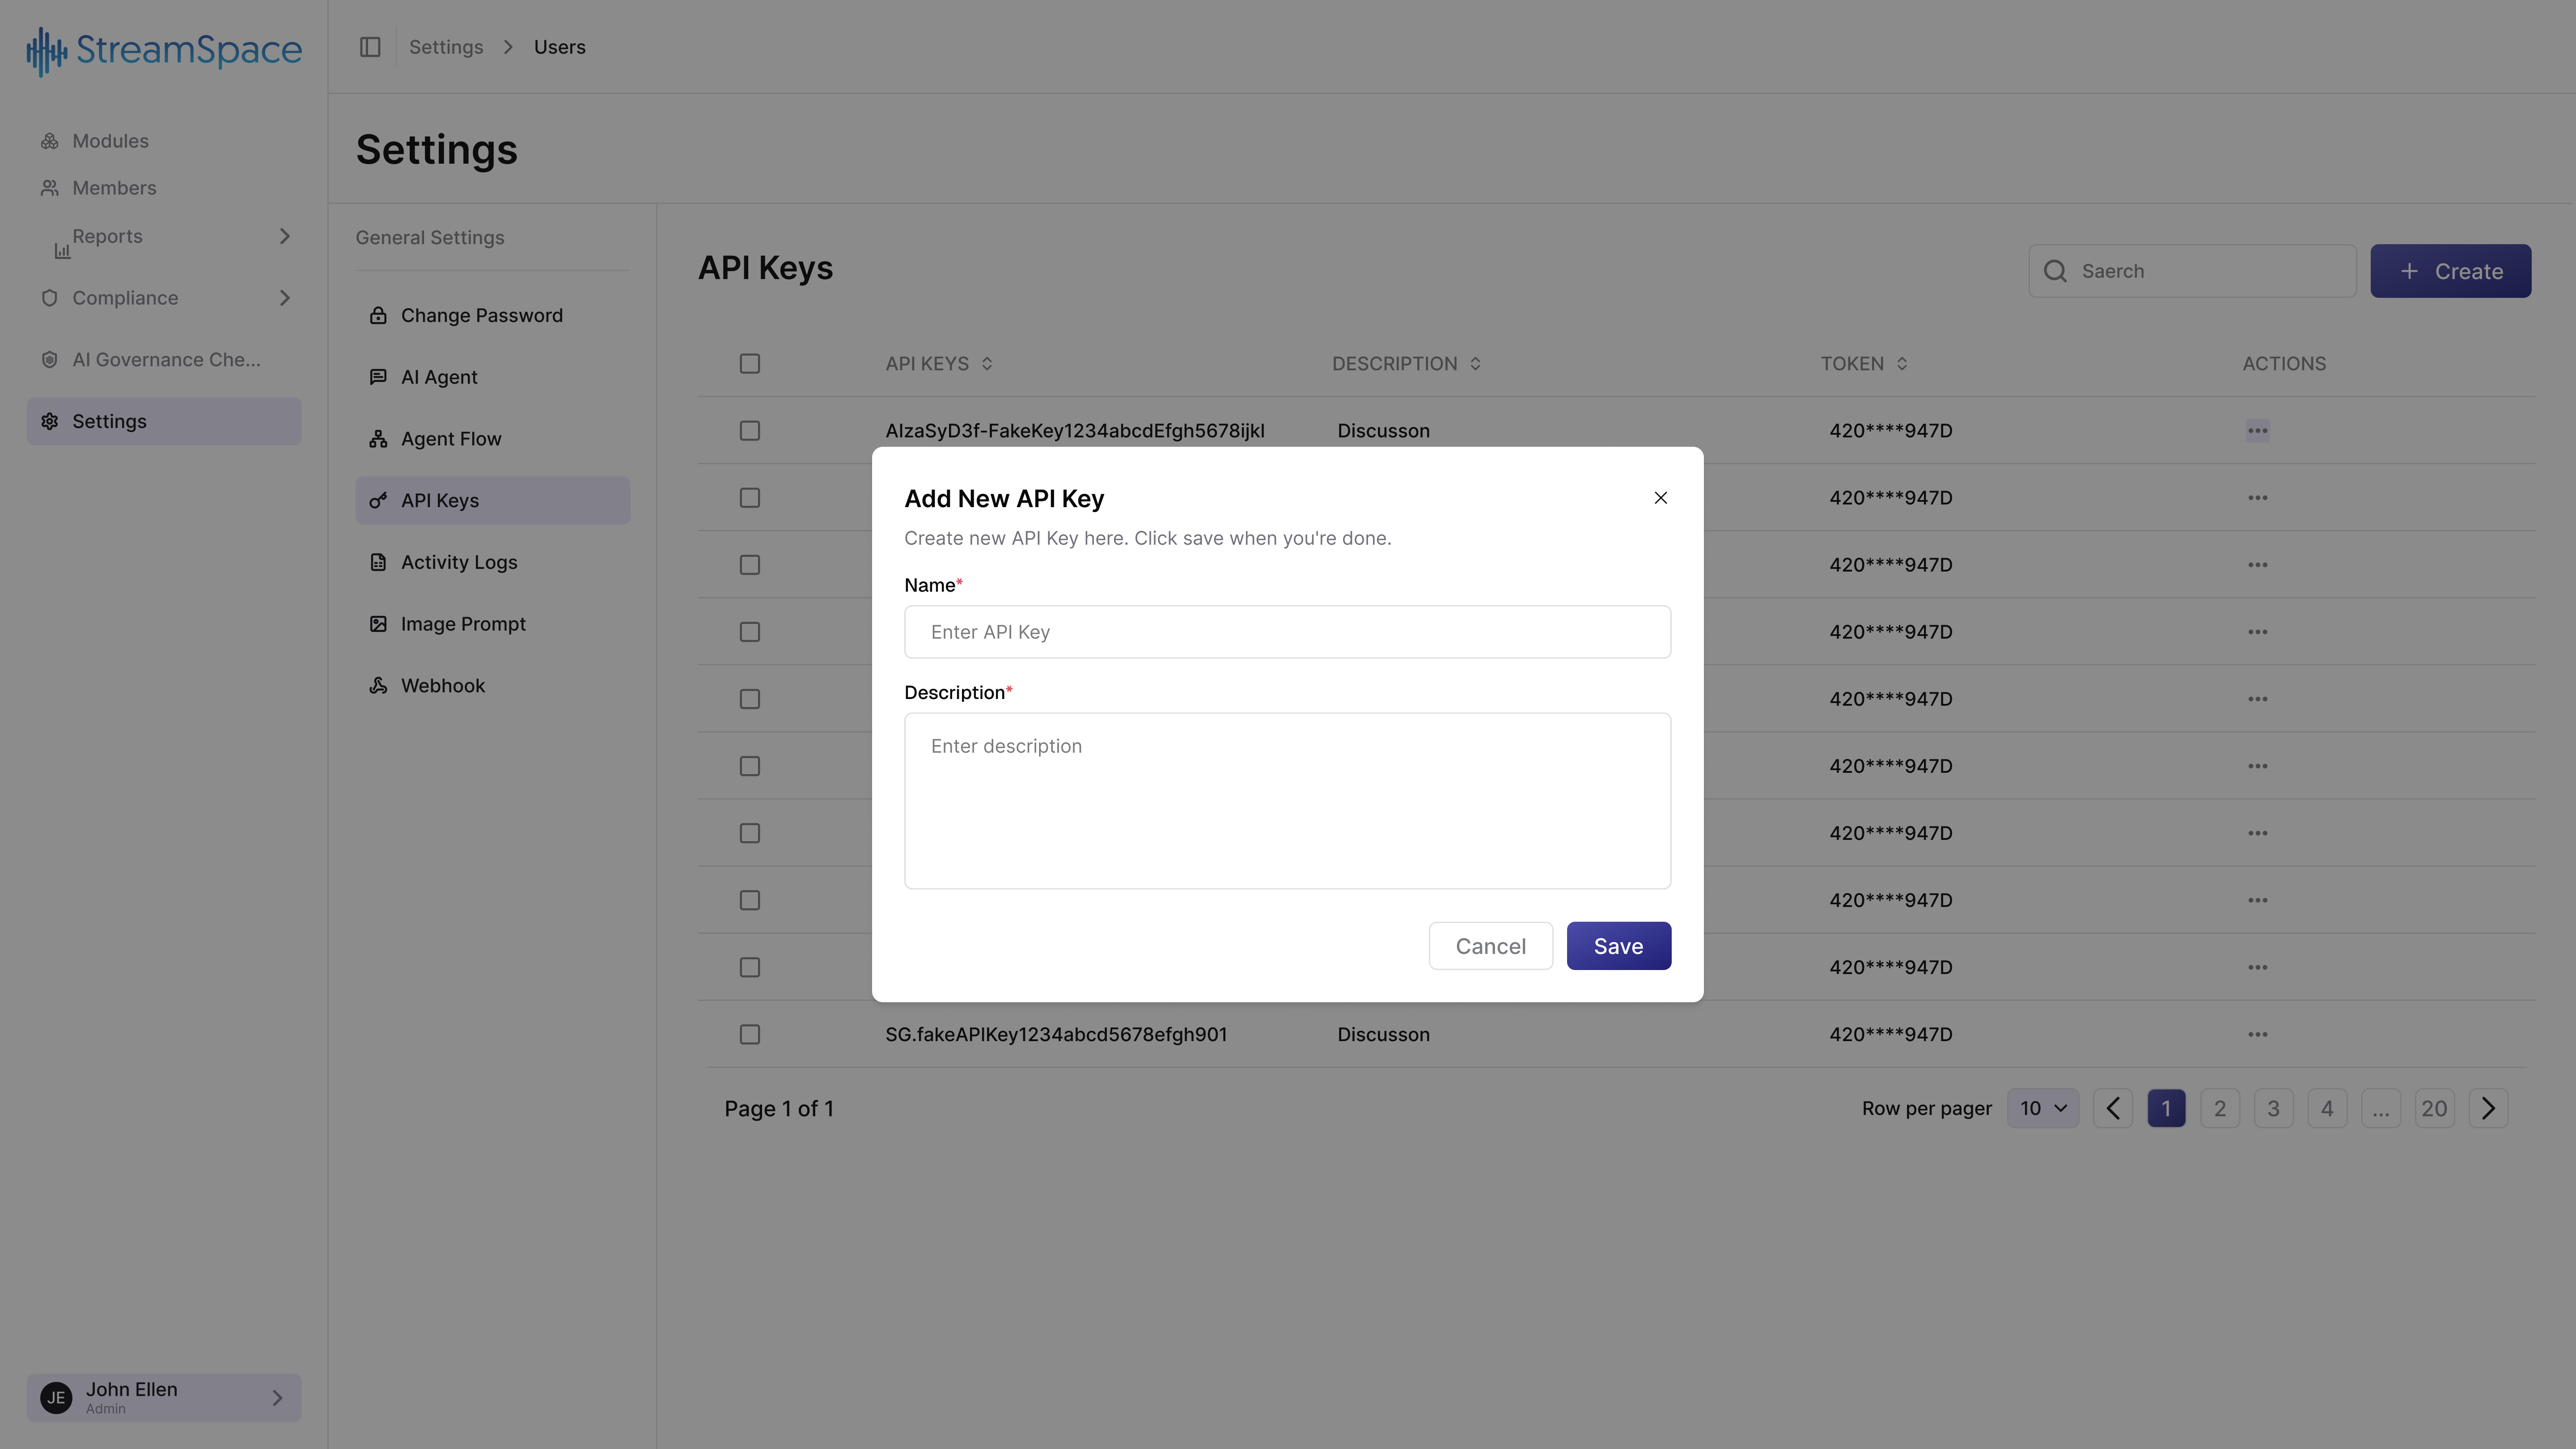This screenshot has height=1449, width=2576.
Task: Open the rows per page dropdown
Action: click(x=2043, y=1109)
